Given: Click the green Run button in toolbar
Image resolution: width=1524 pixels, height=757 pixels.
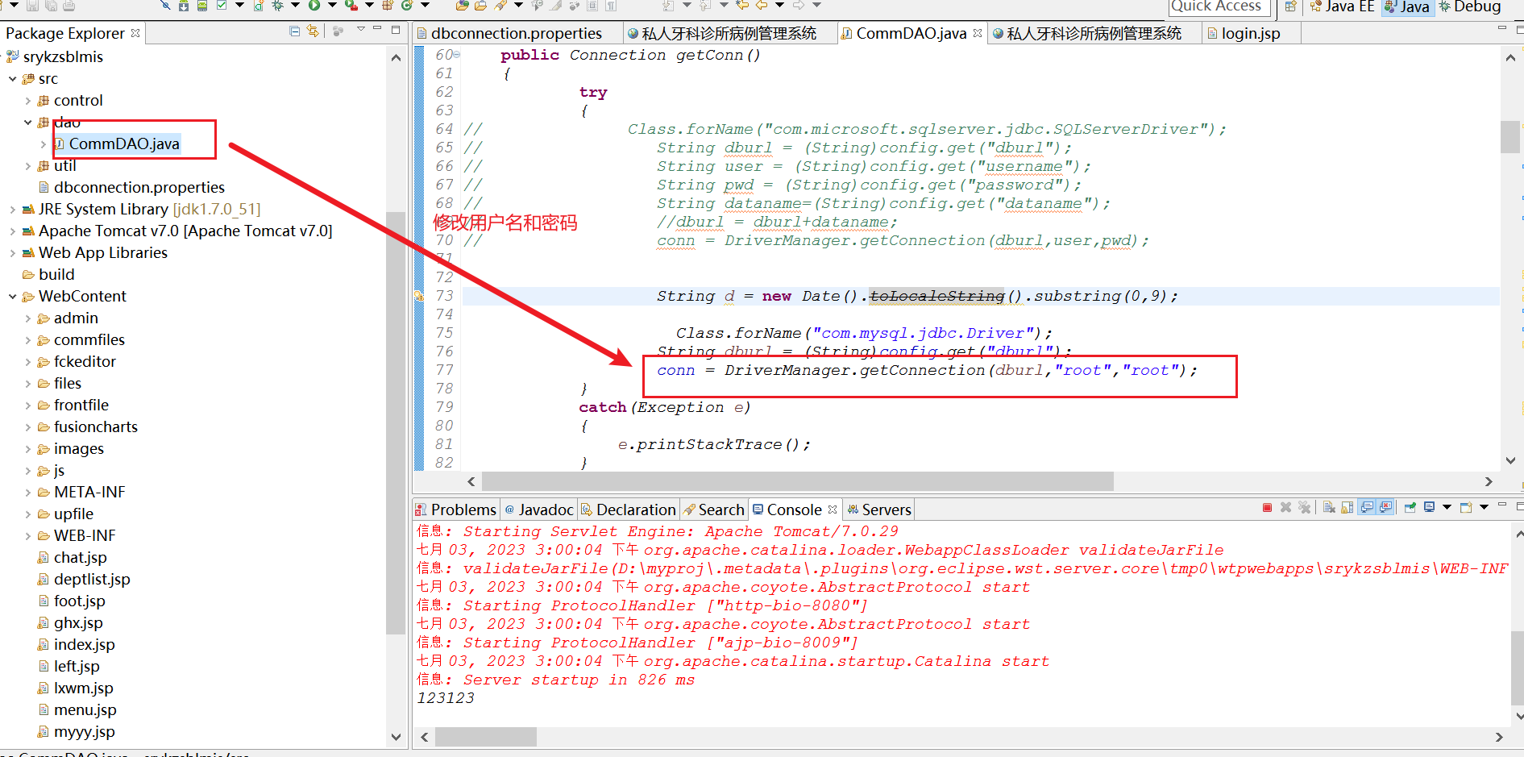Looking at the screenshot, I should [x=314, y=6].
